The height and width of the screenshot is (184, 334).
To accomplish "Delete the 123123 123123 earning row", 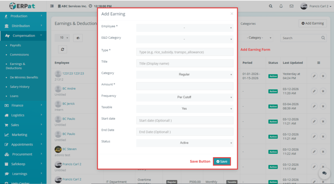I will tap(323, 76).
